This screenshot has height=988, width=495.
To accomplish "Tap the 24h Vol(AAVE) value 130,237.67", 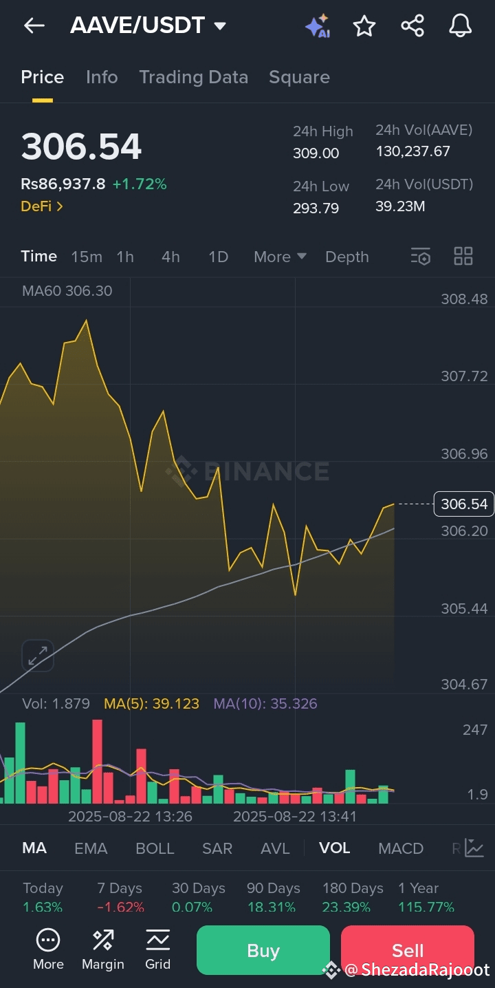I will (413, 151).
